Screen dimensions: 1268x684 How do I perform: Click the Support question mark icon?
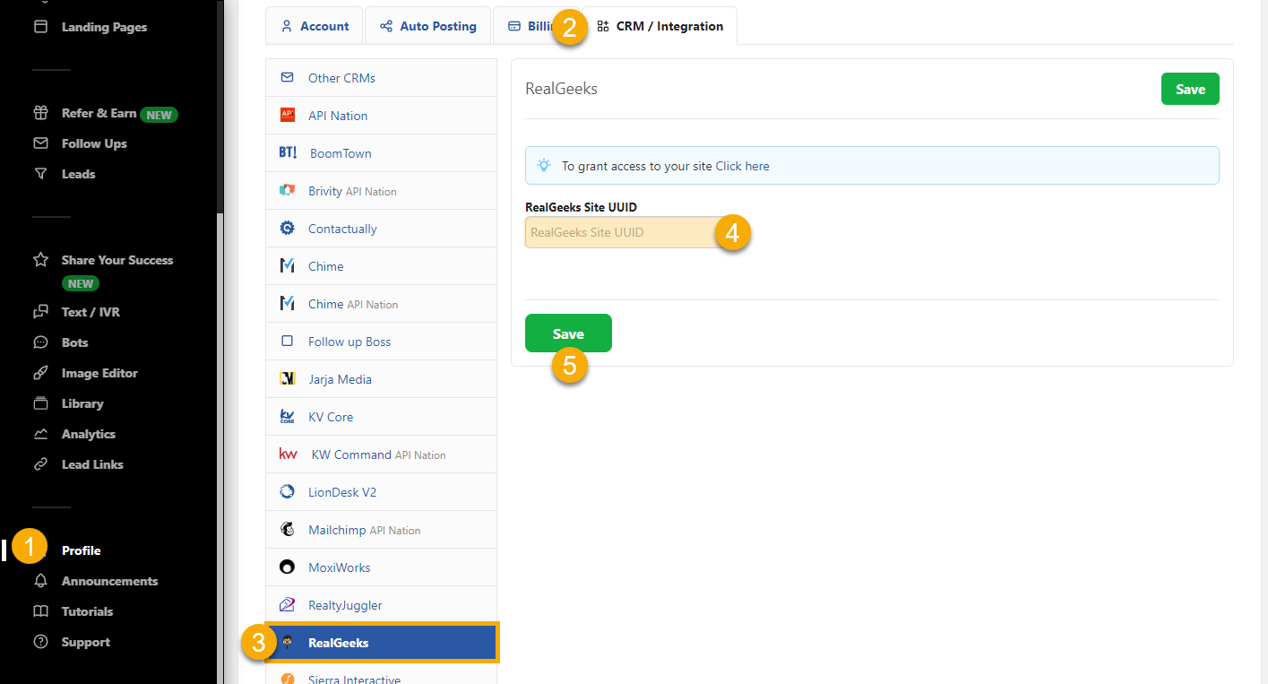[x=40, y=642]
